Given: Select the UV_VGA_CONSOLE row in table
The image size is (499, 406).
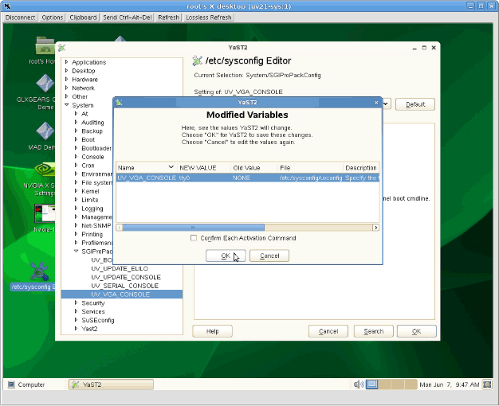Looking at the screenshot, I should tap(248, 178).
